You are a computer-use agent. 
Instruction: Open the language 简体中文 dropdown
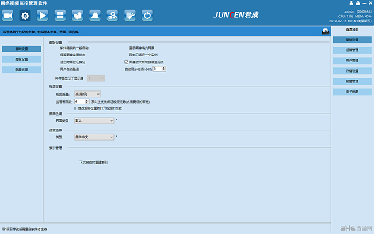(94, 137)
